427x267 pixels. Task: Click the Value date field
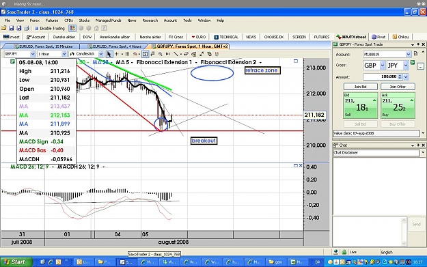click(376, 133)
